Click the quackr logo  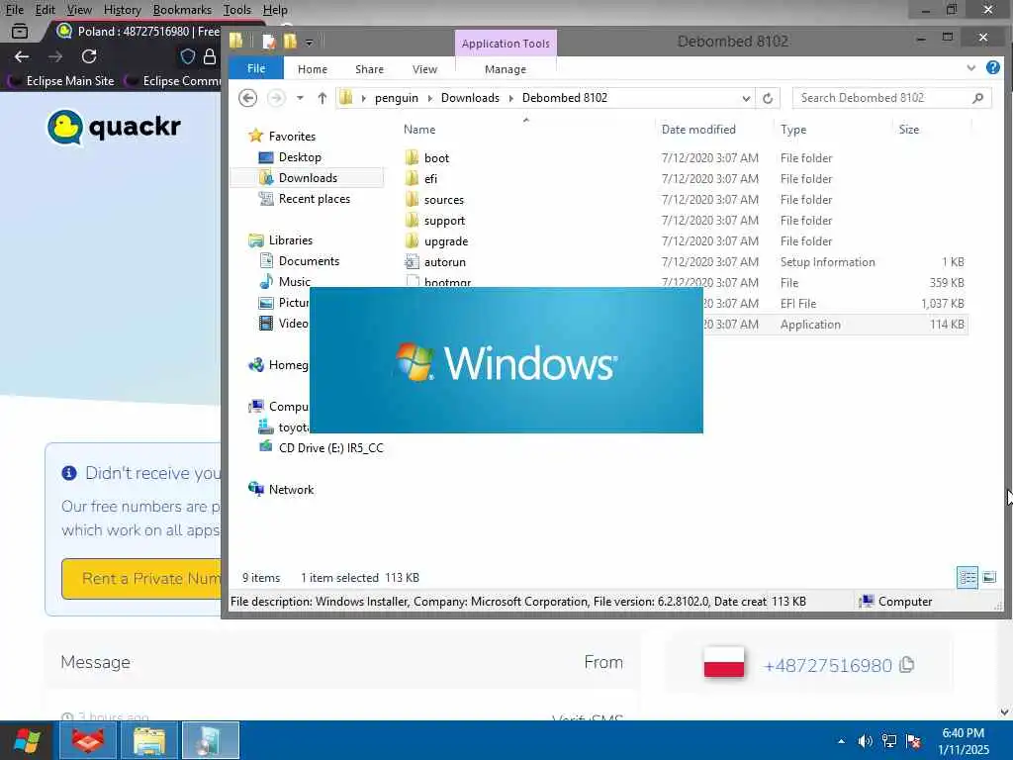(x=114, y=127)
